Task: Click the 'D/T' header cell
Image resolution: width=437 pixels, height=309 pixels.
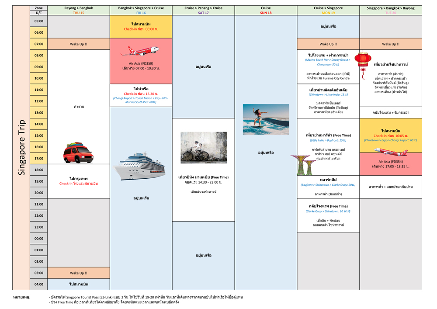Action: point(39,13)
